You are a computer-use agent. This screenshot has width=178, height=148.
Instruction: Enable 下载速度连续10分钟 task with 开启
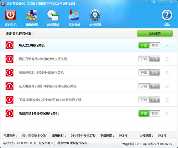(144, 100)
